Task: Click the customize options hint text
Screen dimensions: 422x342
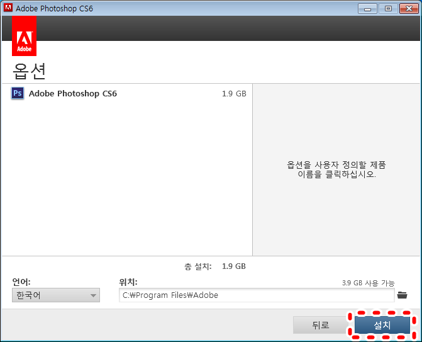Action: click(x=336, y=169)
